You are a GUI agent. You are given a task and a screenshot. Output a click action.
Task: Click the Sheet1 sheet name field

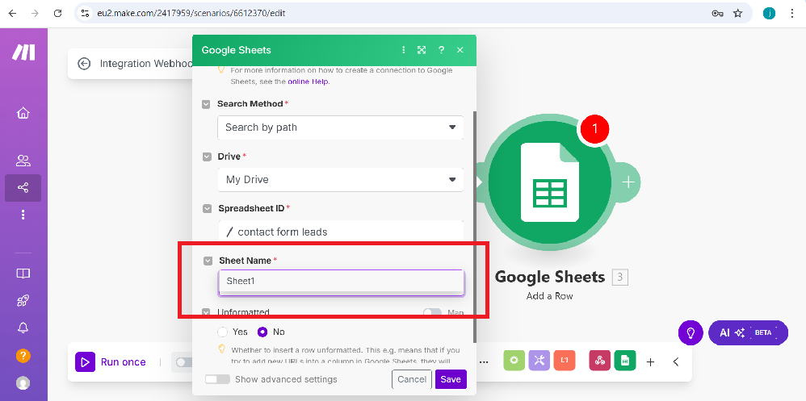coord(342,282)
